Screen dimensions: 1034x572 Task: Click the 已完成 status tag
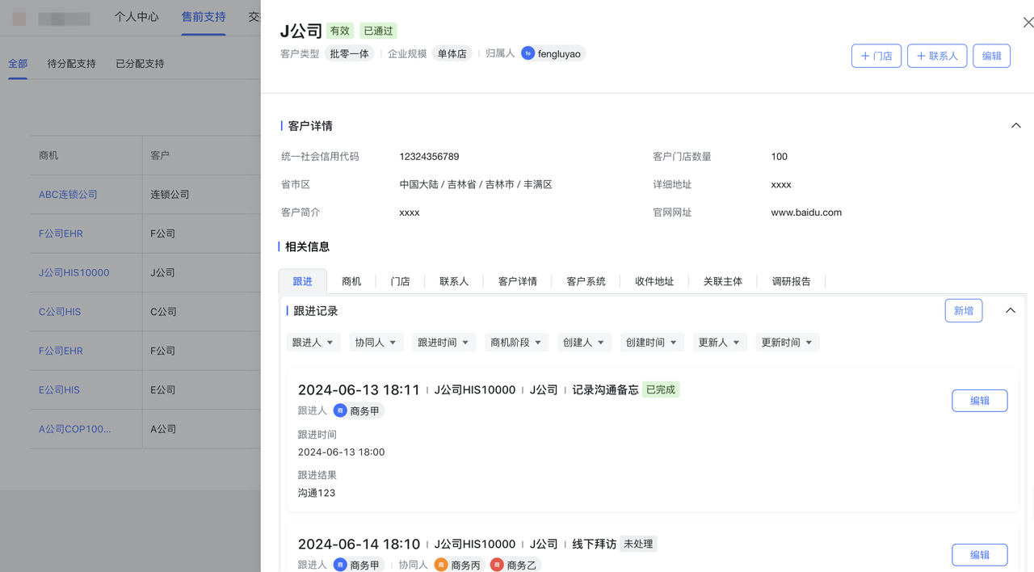pyautogui.click(x=661, y=389)
